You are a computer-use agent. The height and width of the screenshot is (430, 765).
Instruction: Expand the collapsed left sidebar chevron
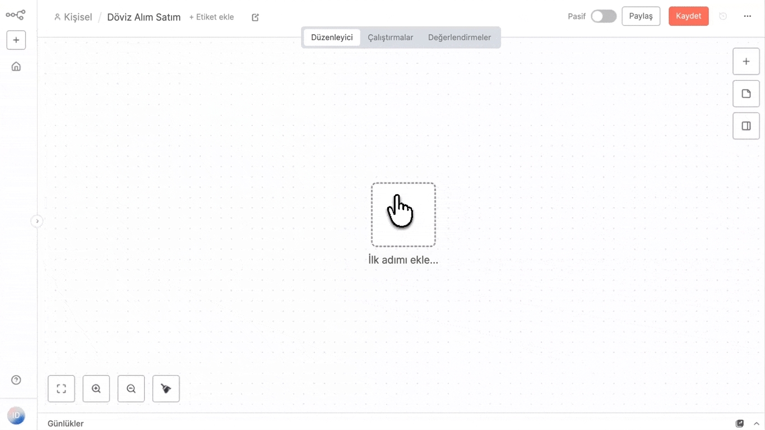[x=37, y=221]
